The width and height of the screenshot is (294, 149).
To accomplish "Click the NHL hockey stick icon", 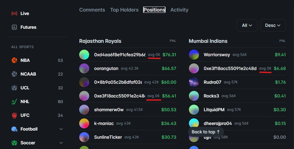I will coord(14,102).
